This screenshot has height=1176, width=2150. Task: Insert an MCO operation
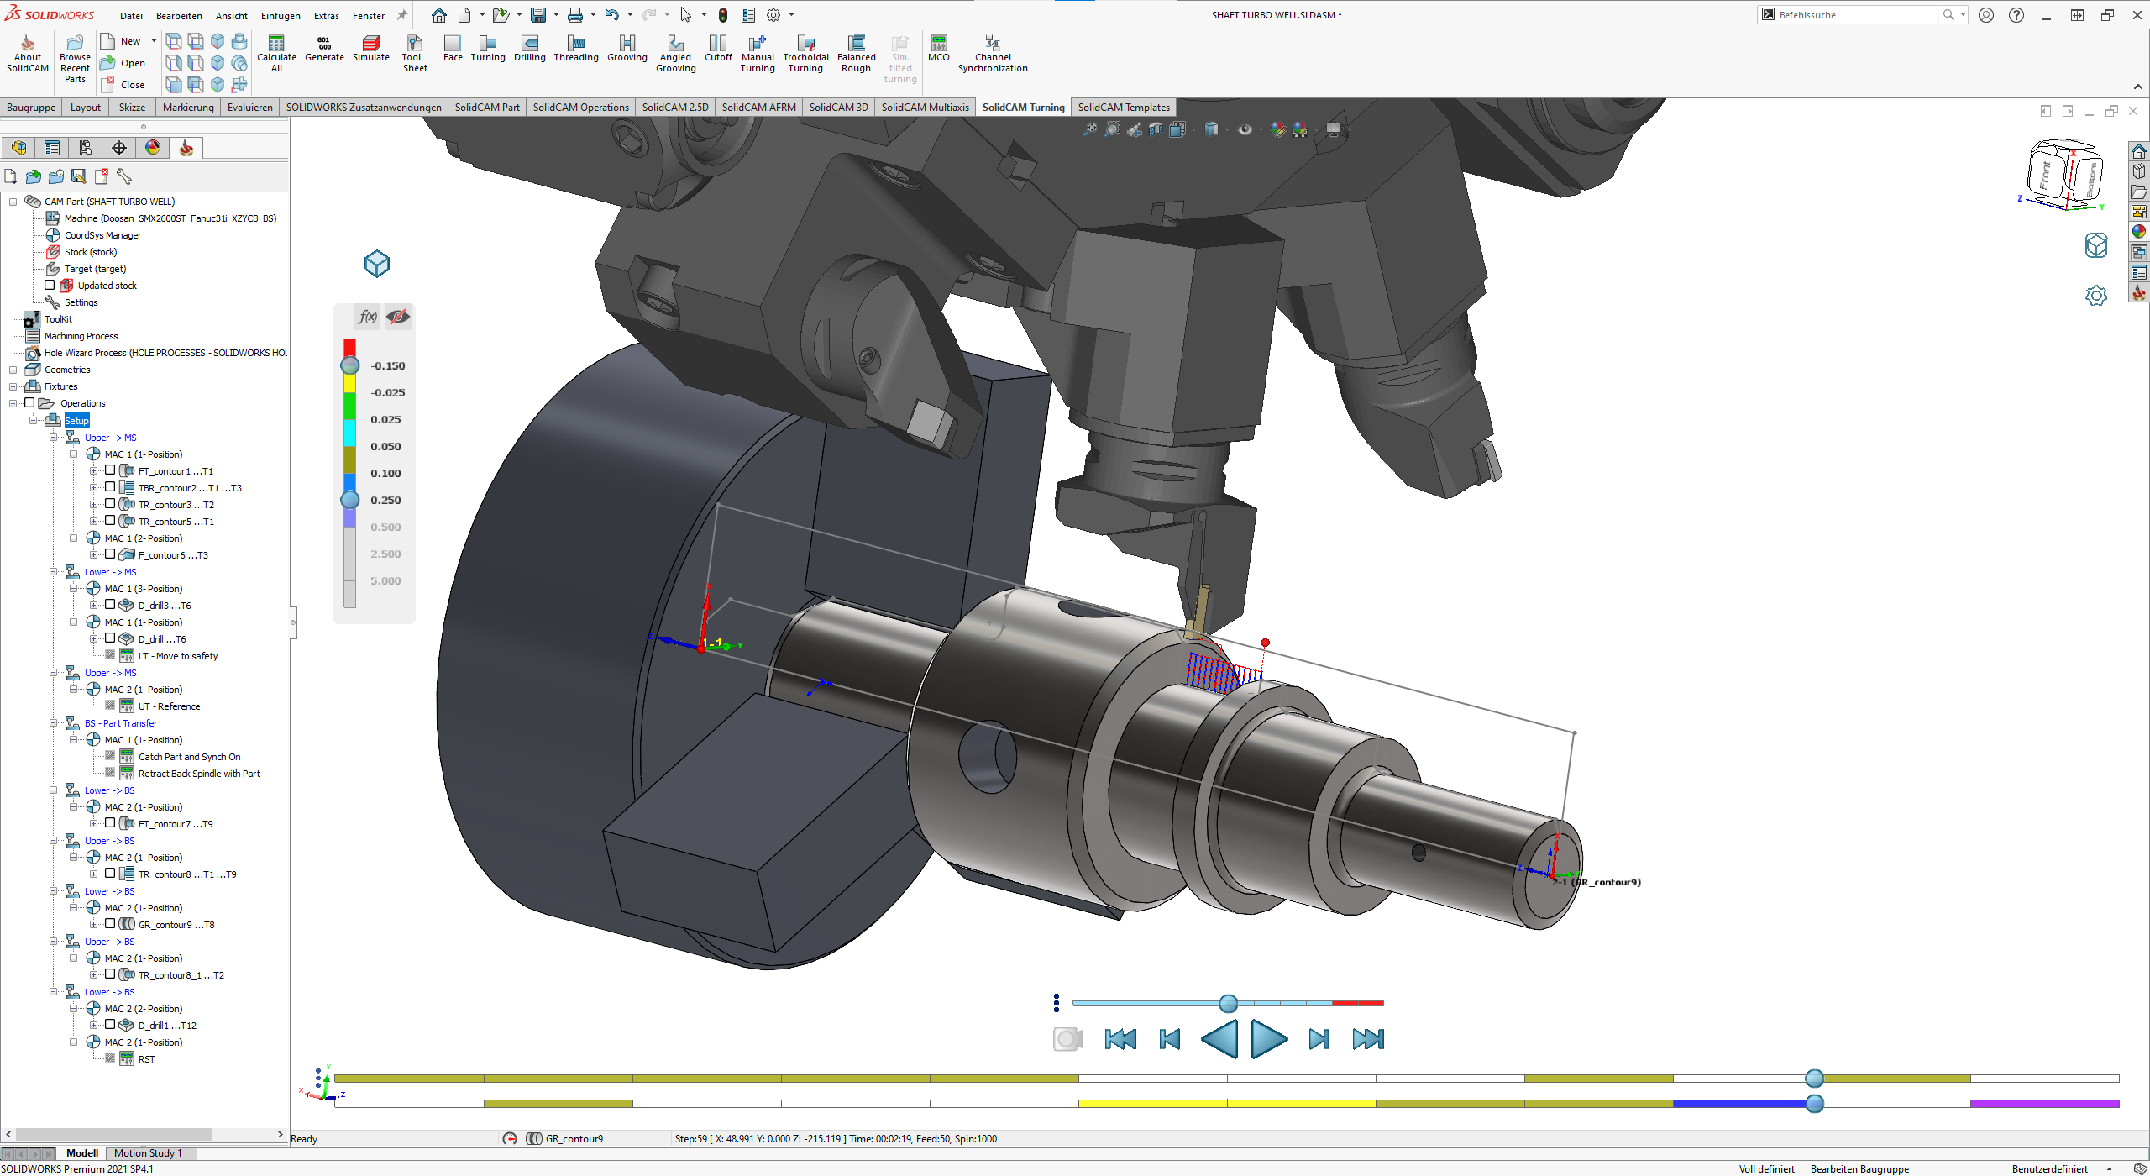pos(939,49)
